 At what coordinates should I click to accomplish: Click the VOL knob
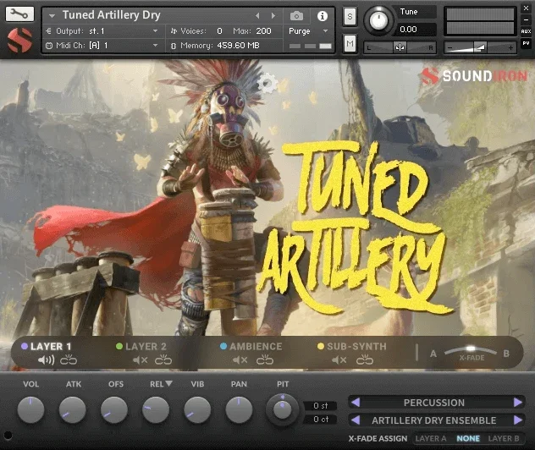click(30, 409)
